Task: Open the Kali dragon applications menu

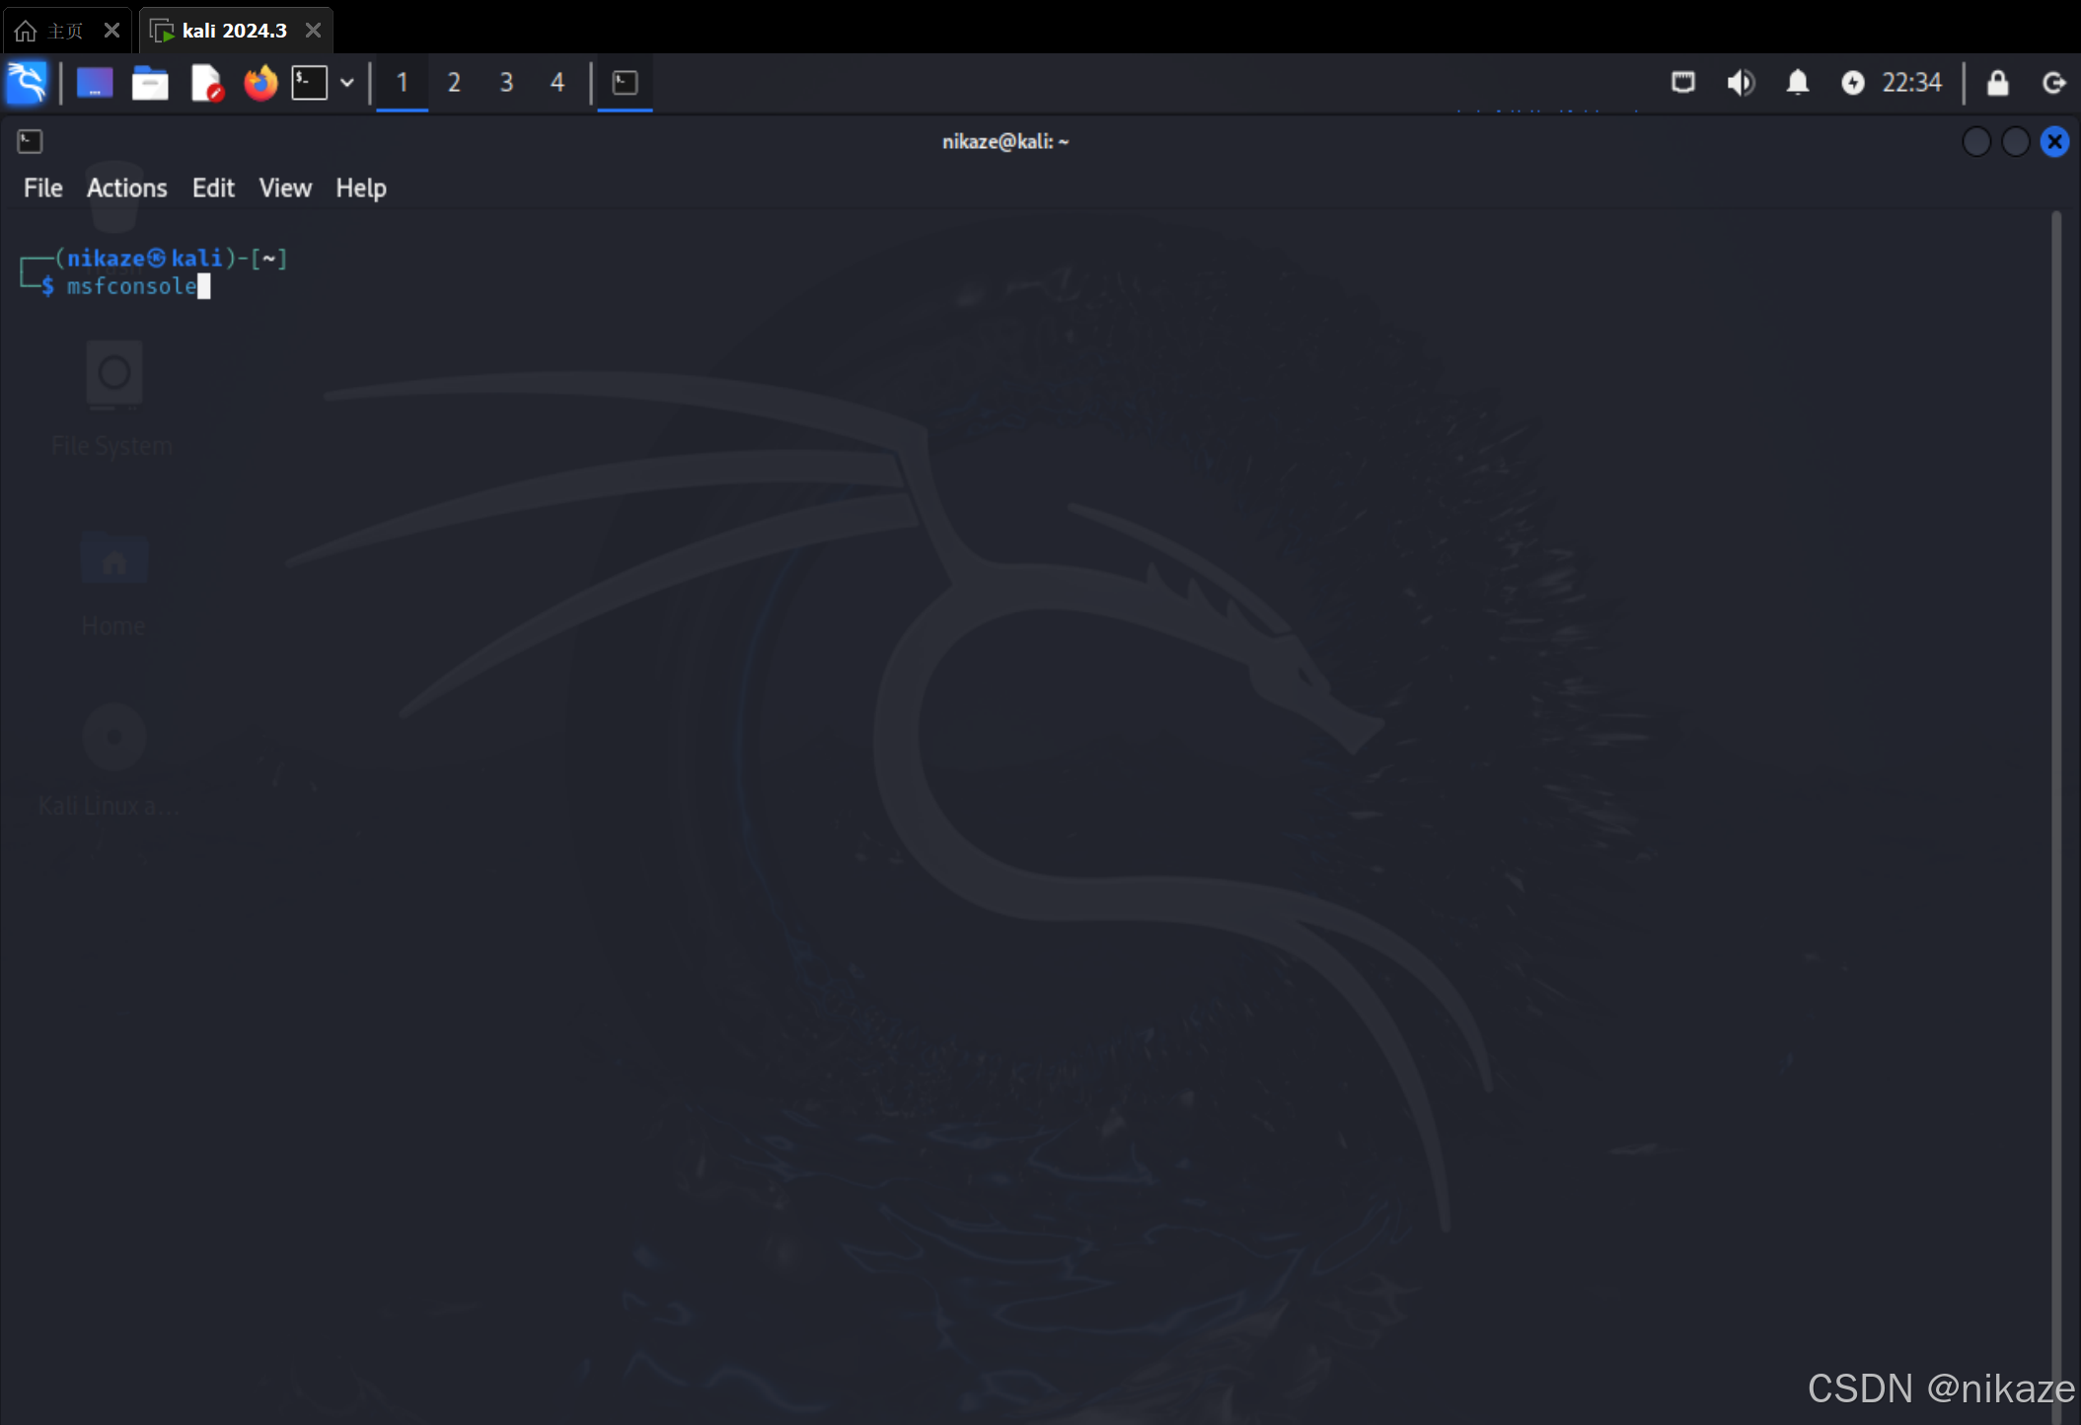Action: point(27,83)
